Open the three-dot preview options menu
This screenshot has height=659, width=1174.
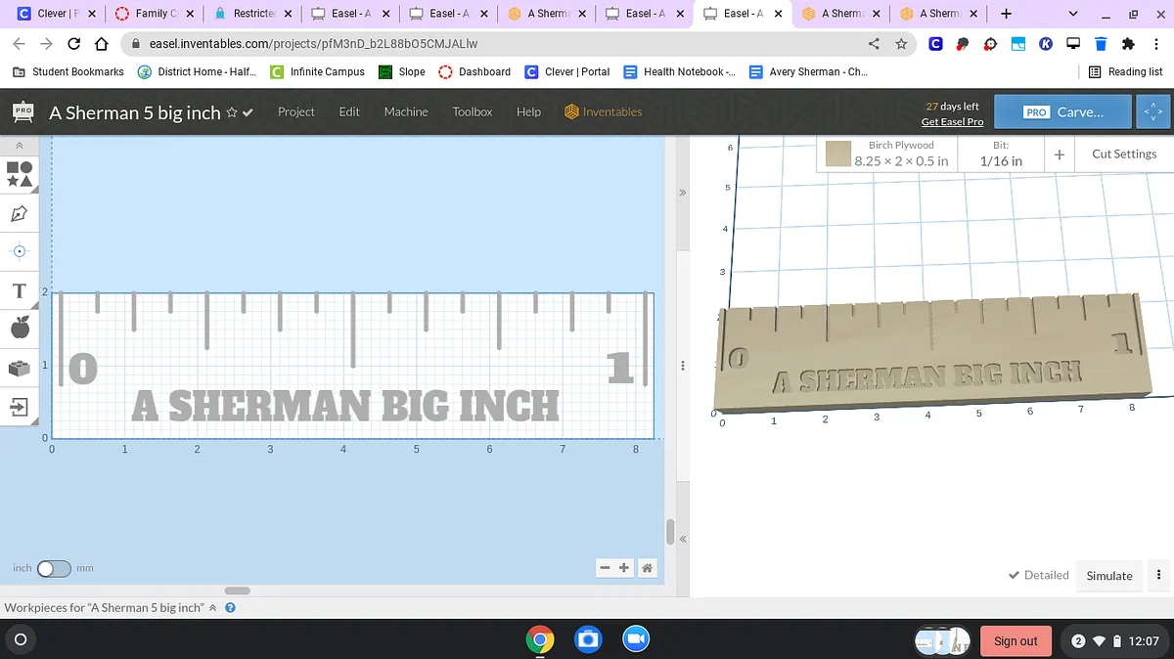pos(1159,575)
